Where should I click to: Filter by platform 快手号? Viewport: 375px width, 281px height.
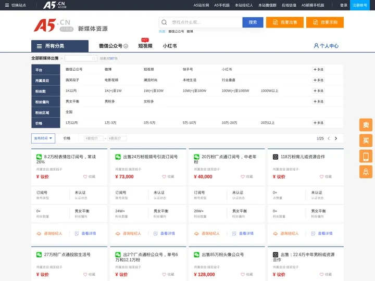coord(187,69)
